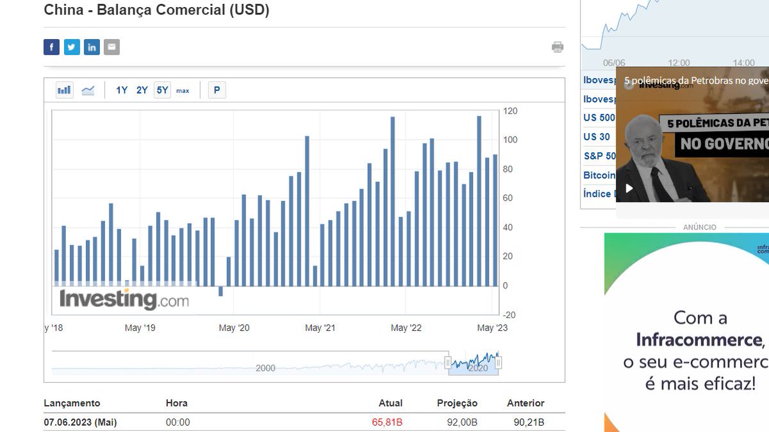Click the negative bar before May '20
Image resolution: width=769 pixels, height=432 pixels.
(220, 291)
